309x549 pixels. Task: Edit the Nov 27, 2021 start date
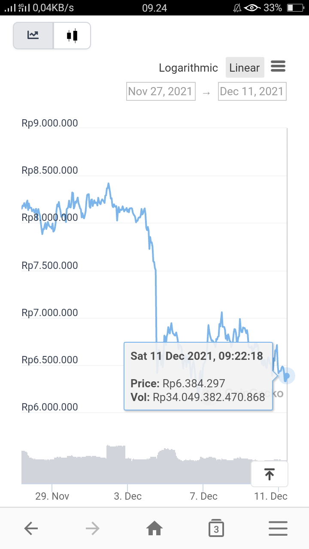pos(161,91)
